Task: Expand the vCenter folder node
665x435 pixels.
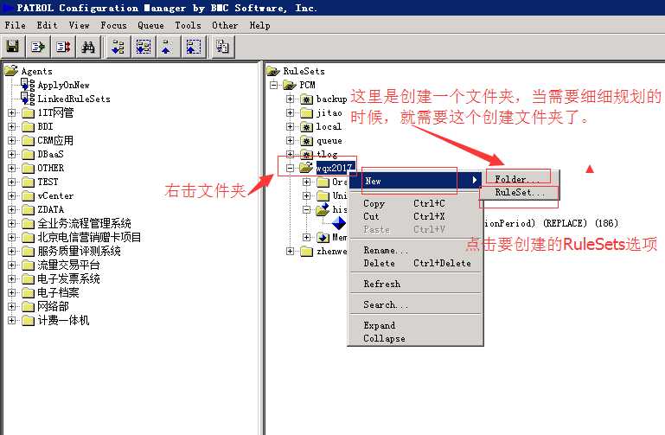Action: coord(12,195)
